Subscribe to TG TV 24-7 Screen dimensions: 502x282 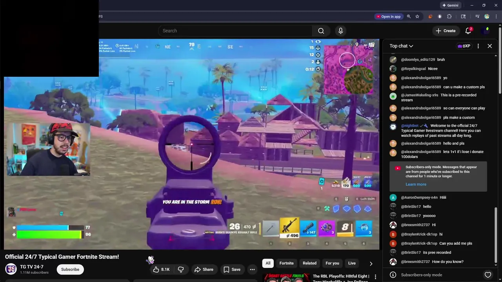point(70,269)
